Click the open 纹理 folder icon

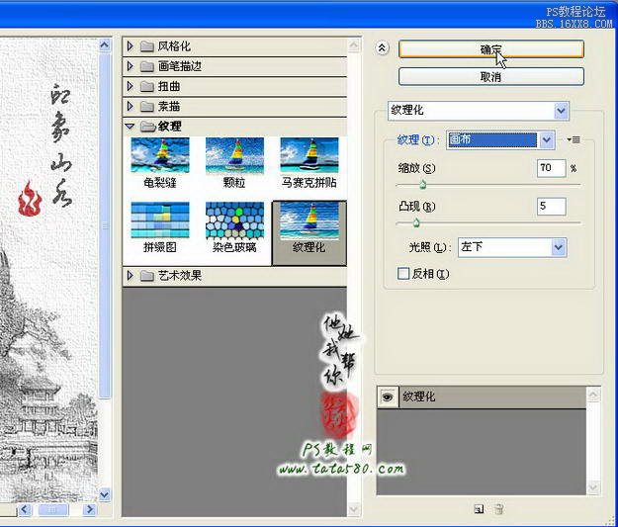147,127
